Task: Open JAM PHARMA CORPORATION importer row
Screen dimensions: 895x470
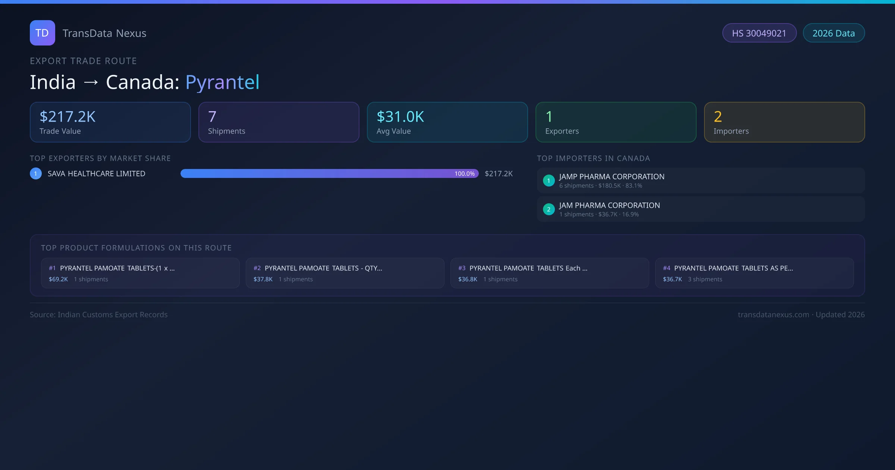Action: pyautogui.click(x=700, y=209)
